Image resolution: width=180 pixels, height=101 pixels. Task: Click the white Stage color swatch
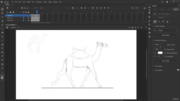pos(160,53)
